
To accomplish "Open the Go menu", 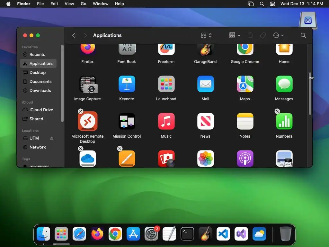I will pos(84,4).
